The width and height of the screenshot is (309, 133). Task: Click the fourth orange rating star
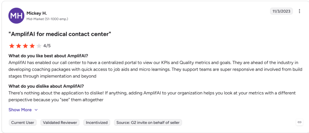tap(32, 46)
